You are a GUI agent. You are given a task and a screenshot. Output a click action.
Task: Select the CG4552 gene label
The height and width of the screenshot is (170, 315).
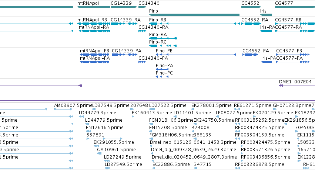point(250,3)
